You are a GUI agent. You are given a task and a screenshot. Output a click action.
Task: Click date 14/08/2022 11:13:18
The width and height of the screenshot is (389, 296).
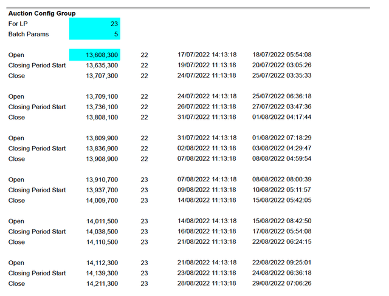(x=207, y=200)
